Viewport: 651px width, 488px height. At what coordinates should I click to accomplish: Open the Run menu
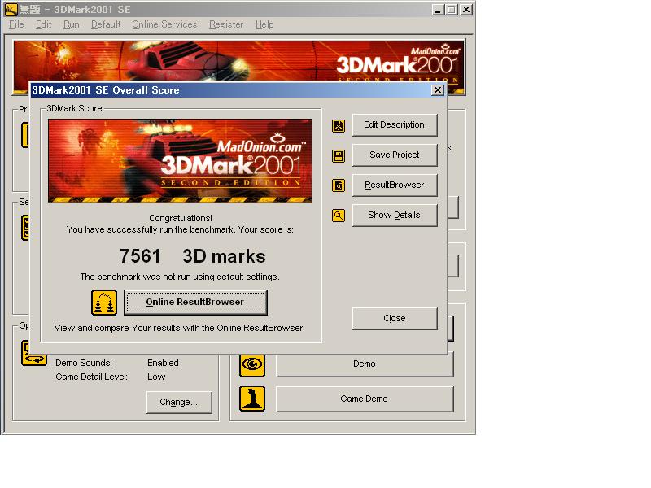pos(72,24)
